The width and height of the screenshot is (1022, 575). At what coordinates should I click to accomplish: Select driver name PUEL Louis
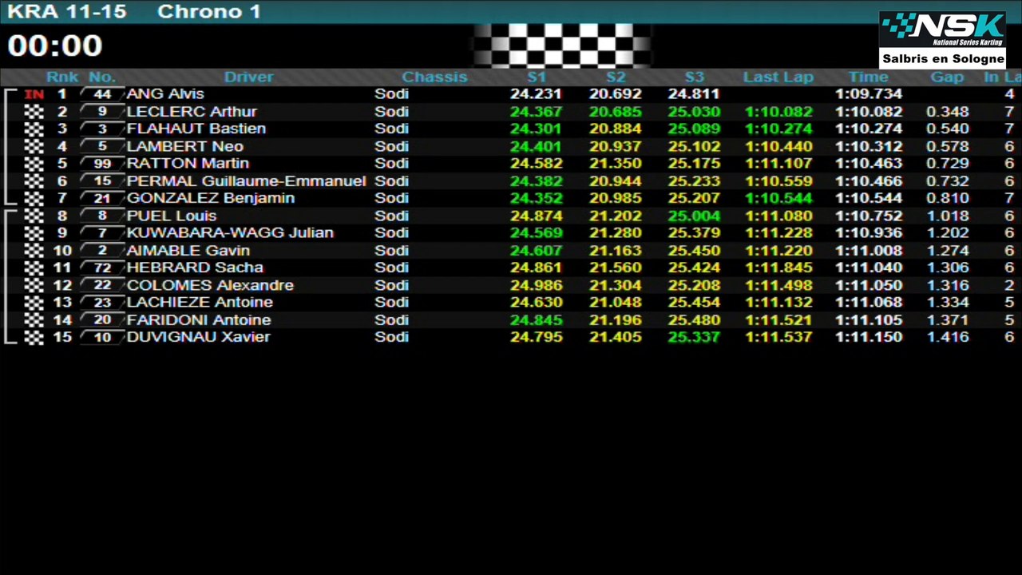172,216
